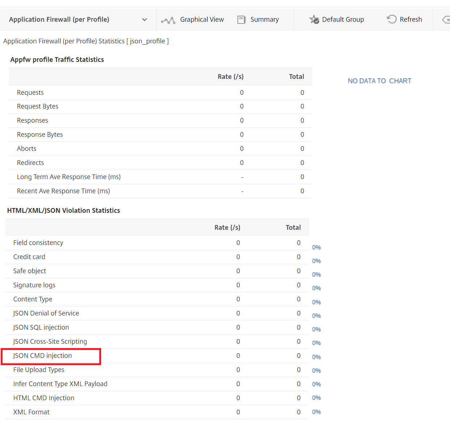Select the Request Bytes row label
450x423 pixels.
point(38,106)
